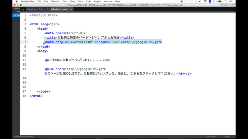The height and width of the screenshot is (139, 248).
Task: Click the a href="http://google.co.jp" tag
Action: coord(78,69)
